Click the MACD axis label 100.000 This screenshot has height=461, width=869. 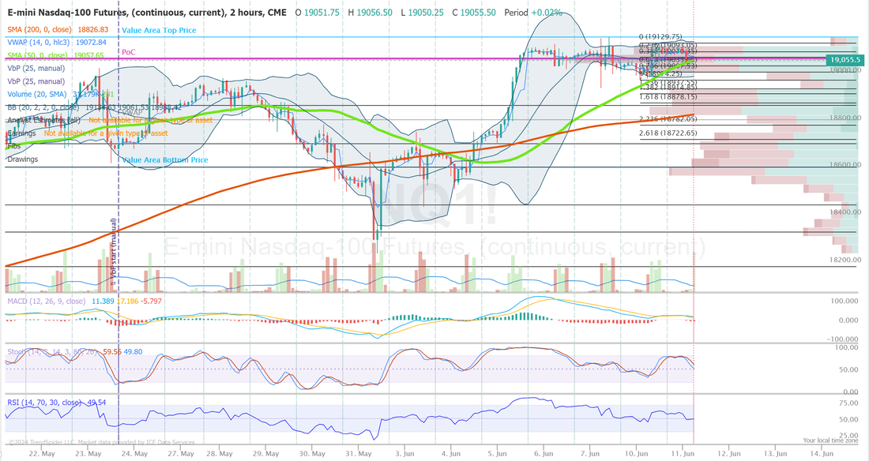pos(844,301)
